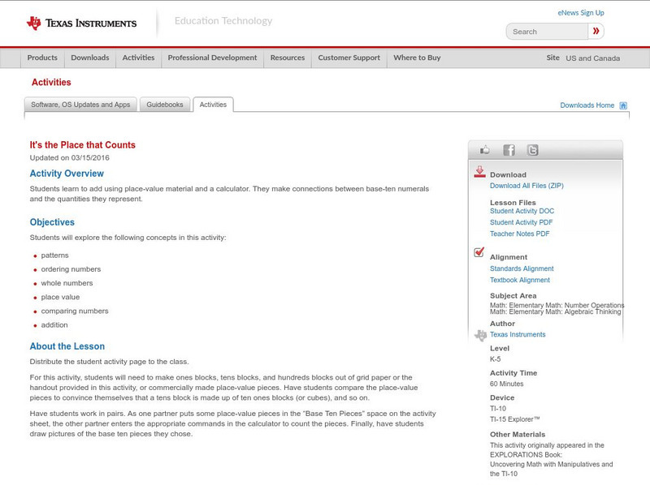Open the Customer Support menu
This screenshot has height=485, width=650.
(349, 58)
